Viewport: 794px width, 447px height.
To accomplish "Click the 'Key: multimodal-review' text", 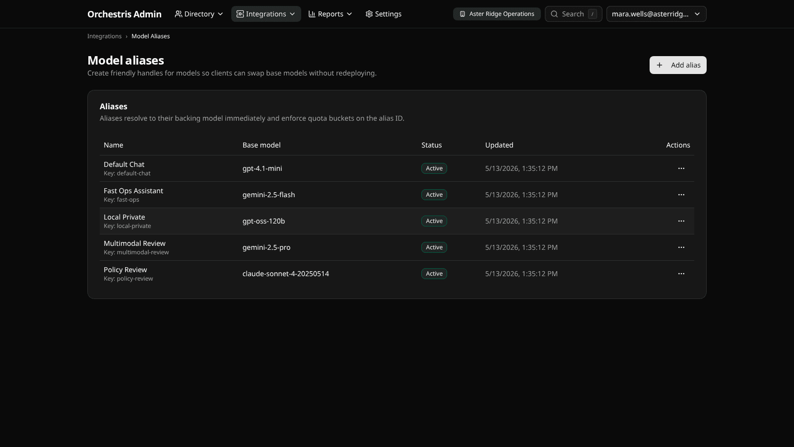I will [x=136, y=252].
